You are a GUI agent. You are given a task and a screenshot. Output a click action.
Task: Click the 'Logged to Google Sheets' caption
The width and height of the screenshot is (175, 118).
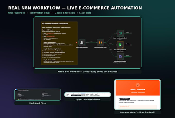(87, 99)
